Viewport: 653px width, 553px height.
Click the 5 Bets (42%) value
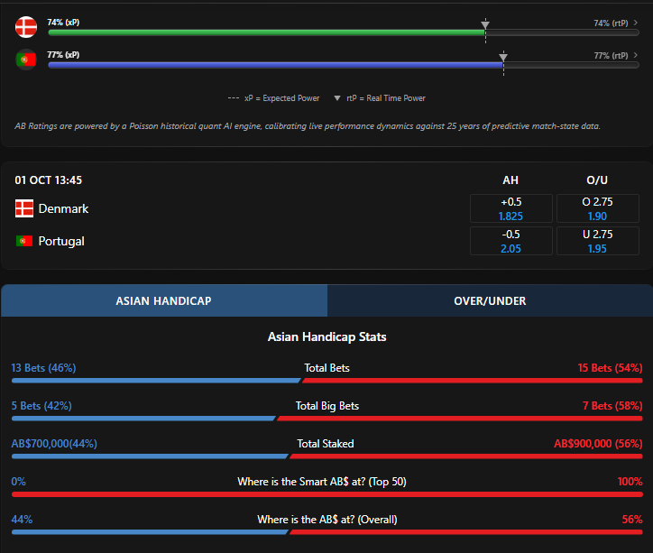(x=41, y=406)
